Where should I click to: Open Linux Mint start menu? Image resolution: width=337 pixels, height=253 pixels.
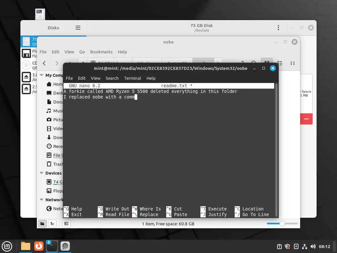pyautogui.click(x=7, y=246)
